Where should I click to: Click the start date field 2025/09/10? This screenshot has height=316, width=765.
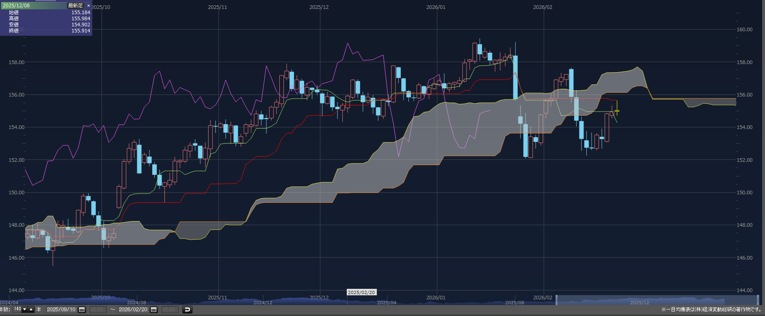click(x=61, y=310)
